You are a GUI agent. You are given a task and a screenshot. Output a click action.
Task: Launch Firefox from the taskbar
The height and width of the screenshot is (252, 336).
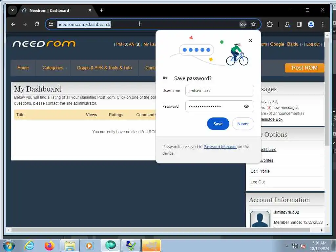click(x=49, y=245)
